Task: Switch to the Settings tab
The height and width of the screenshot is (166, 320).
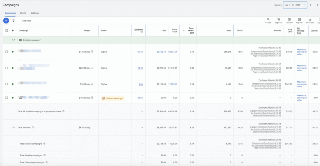Action: 35,13
